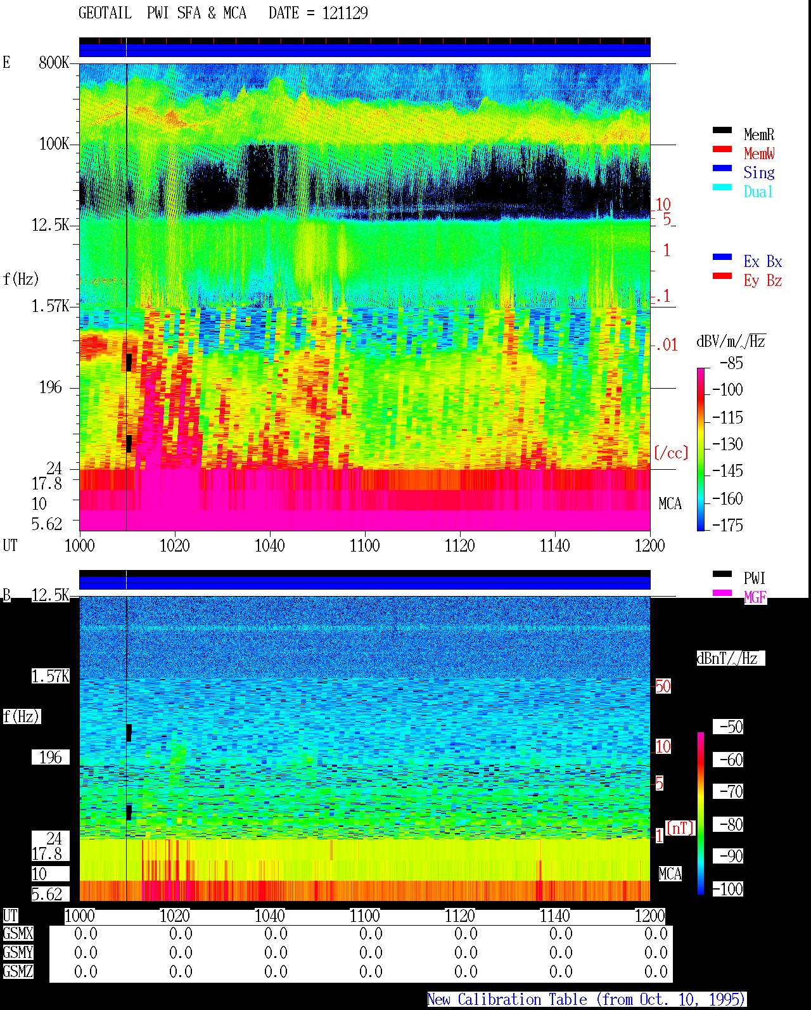
Task: Click the dBnT/√Hz magnetic field color bar
Action: [701, 813]
